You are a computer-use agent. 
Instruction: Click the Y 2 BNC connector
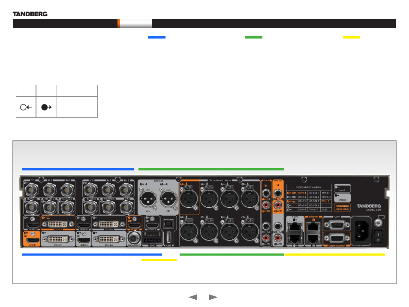[90, 189]
